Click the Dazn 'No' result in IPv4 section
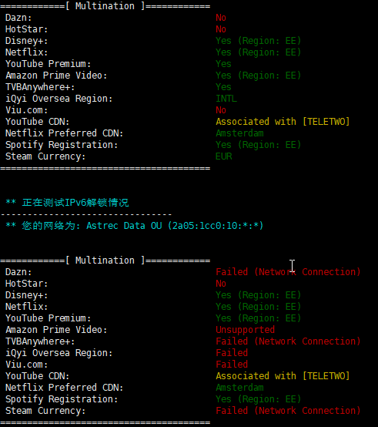 221,18
